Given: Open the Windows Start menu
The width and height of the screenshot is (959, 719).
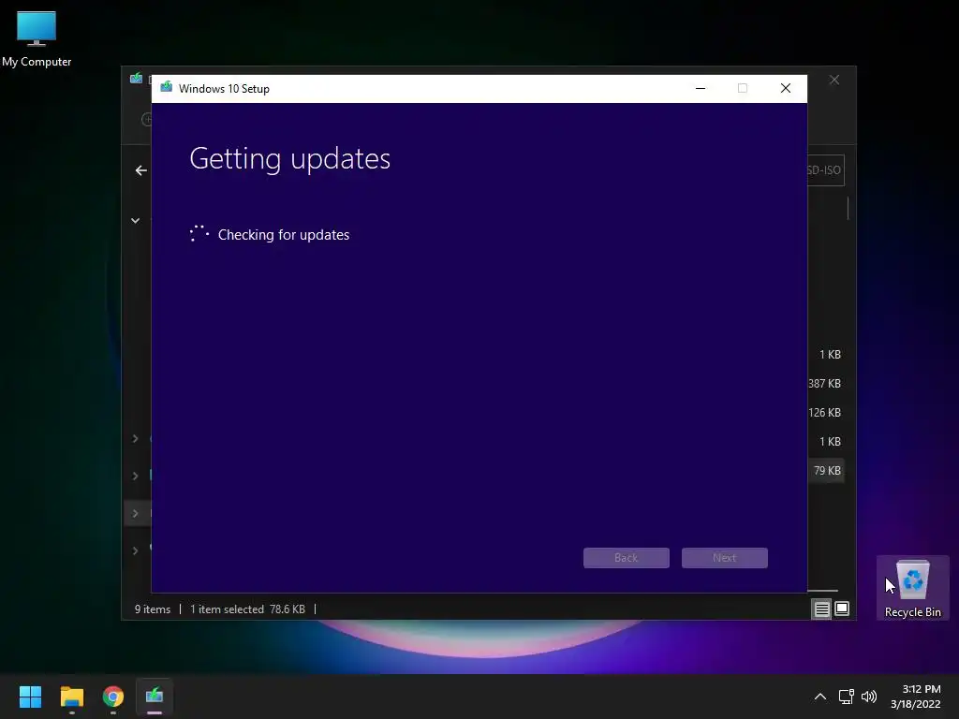Looking at the screenshot, I should [30, 697].
